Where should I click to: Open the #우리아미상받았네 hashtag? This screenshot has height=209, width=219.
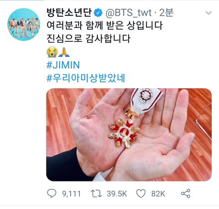point(86,78)
